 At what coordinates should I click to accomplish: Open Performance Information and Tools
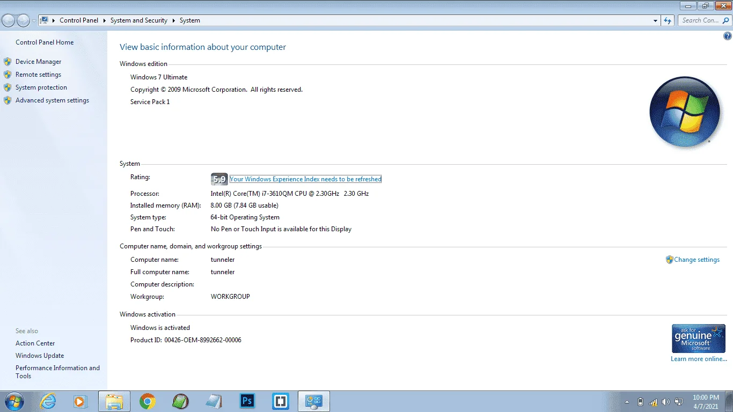tap(57, 372)
